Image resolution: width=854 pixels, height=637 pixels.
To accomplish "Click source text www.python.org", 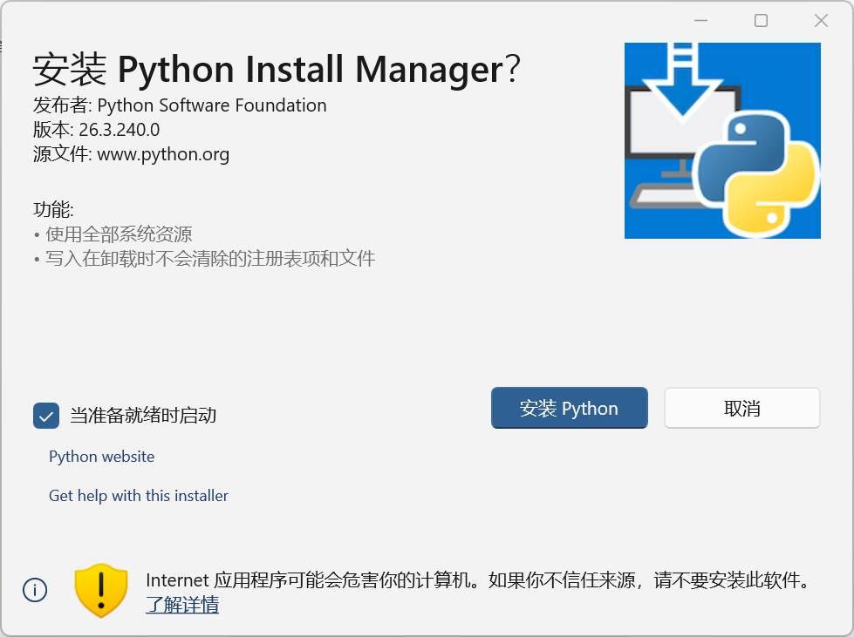I will tap(163, 154).
